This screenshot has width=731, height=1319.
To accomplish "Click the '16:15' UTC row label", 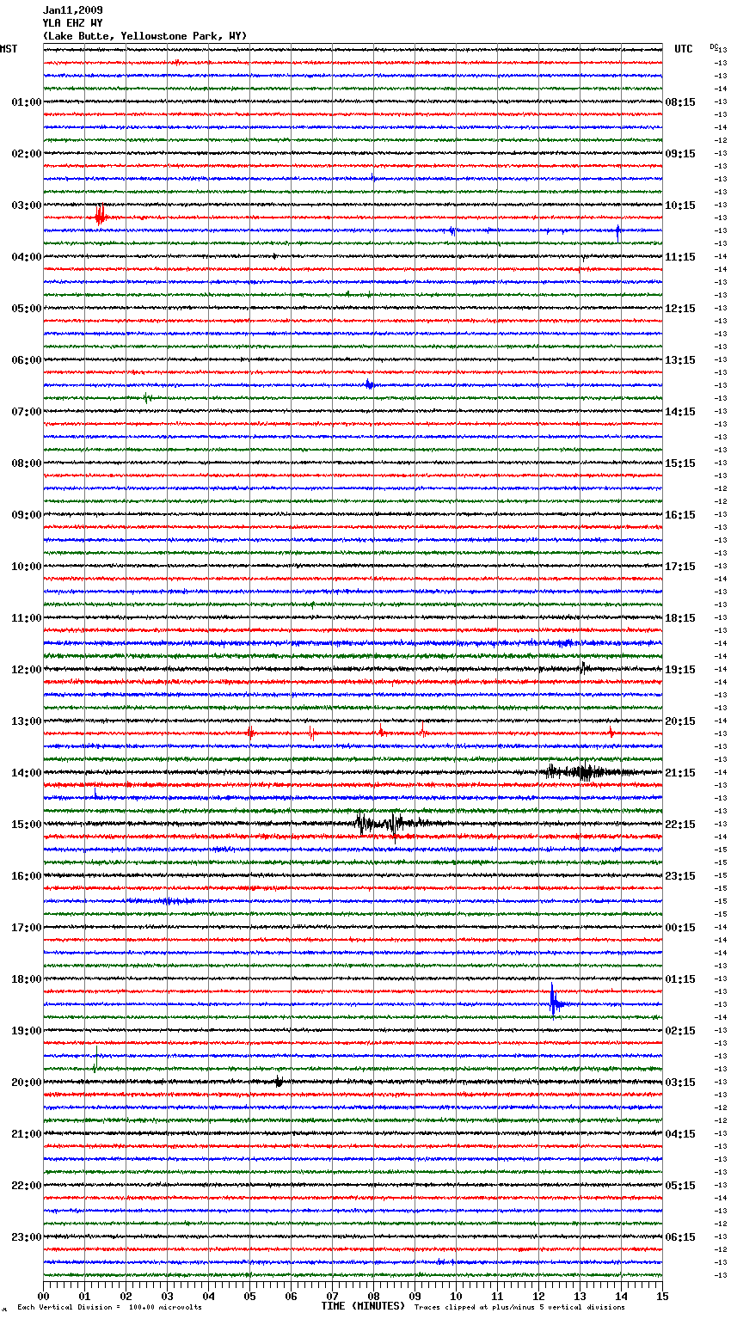I will [680, 515].
